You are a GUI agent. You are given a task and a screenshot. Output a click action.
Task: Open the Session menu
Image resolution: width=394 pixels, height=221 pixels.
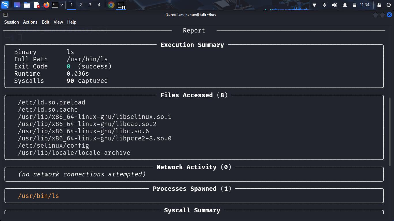(x=12, y=22)
